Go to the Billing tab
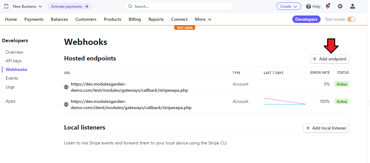370x163 pixels. tap(135, 19)
